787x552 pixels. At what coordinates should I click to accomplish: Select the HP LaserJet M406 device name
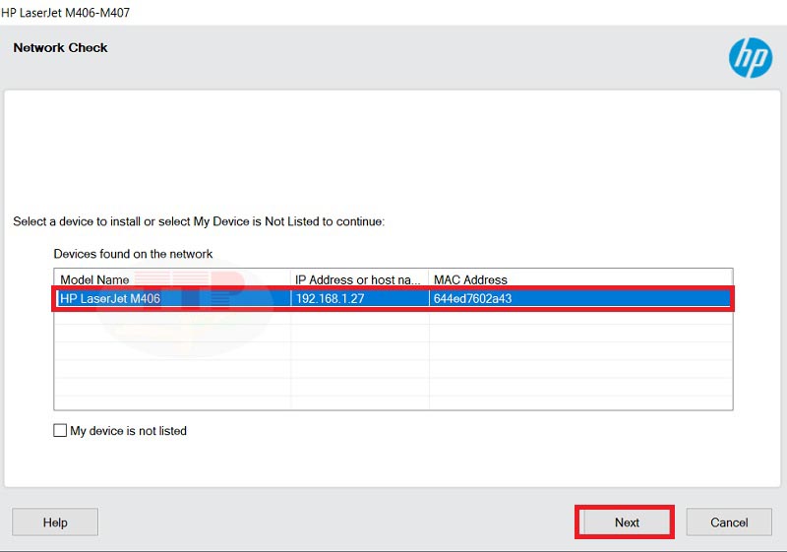click(109, 298)
